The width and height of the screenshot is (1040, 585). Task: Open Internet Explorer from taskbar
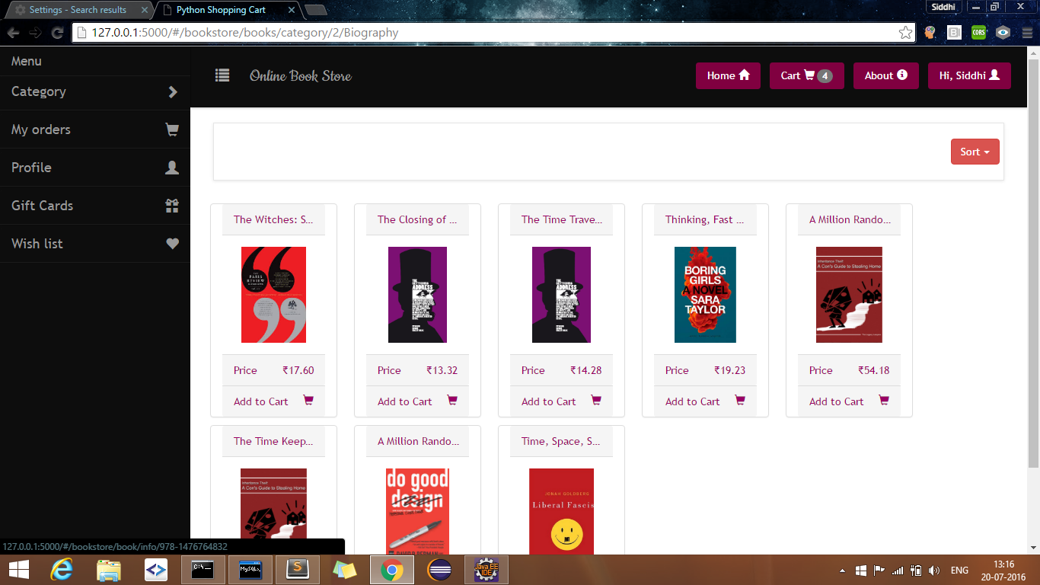pos(61,570)
